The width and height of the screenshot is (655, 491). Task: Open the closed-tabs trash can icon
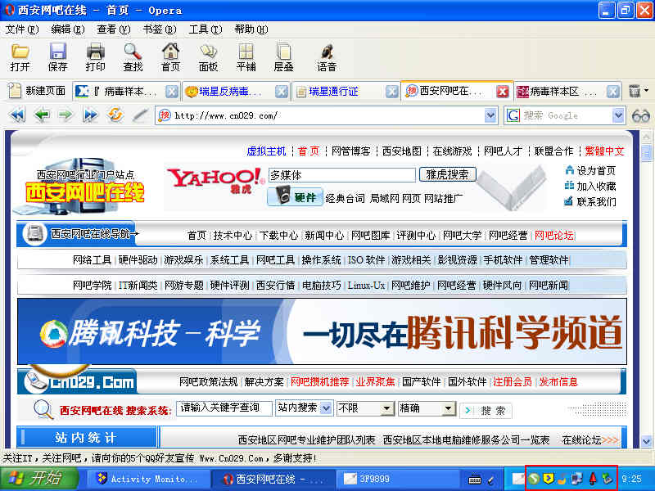634,91
